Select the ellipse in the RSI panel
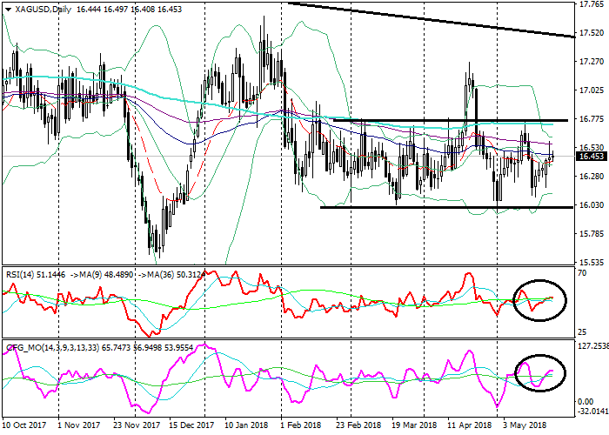 pos(539,298)
